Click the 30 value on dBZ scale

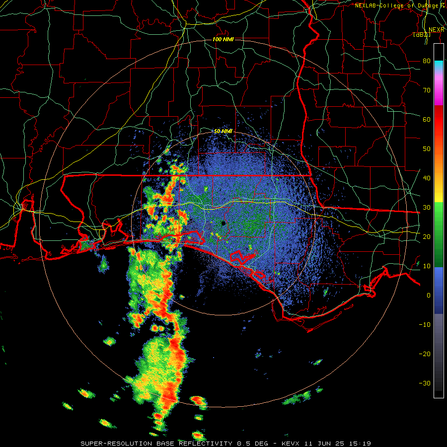coord(427,208)
